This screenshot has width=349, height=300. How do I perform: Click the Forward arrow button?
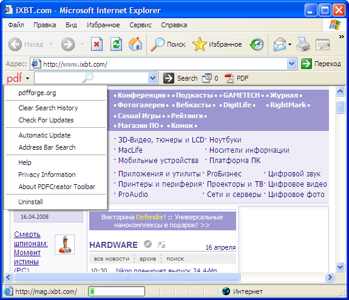click(68, 44)
